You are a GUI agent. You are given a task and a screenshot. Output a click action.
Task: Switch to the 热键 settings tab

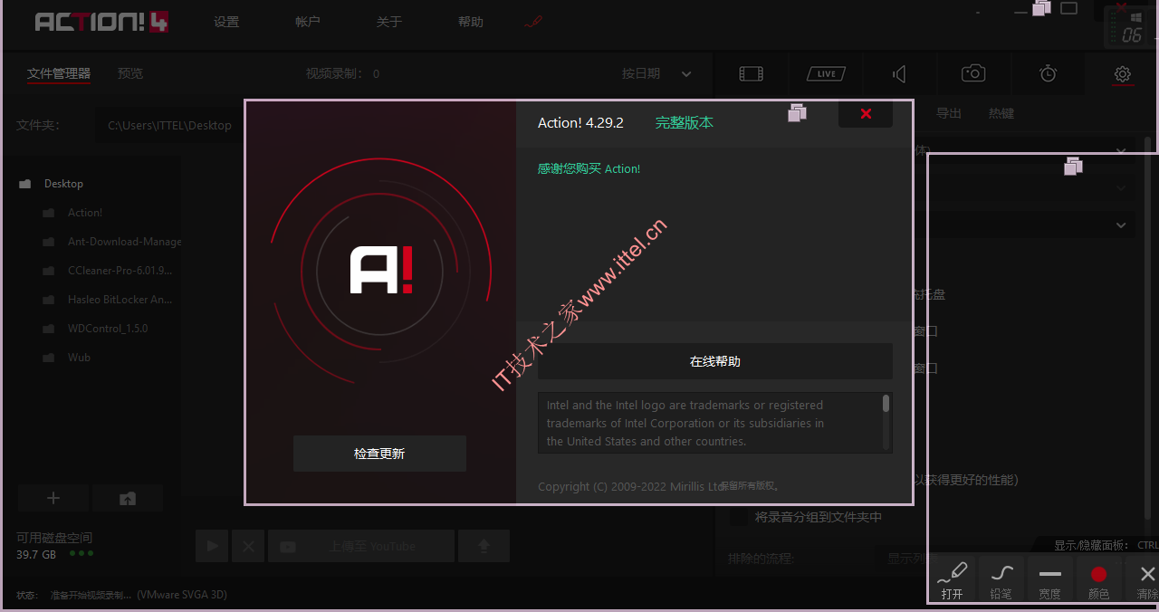click(x=1001, y=113)
